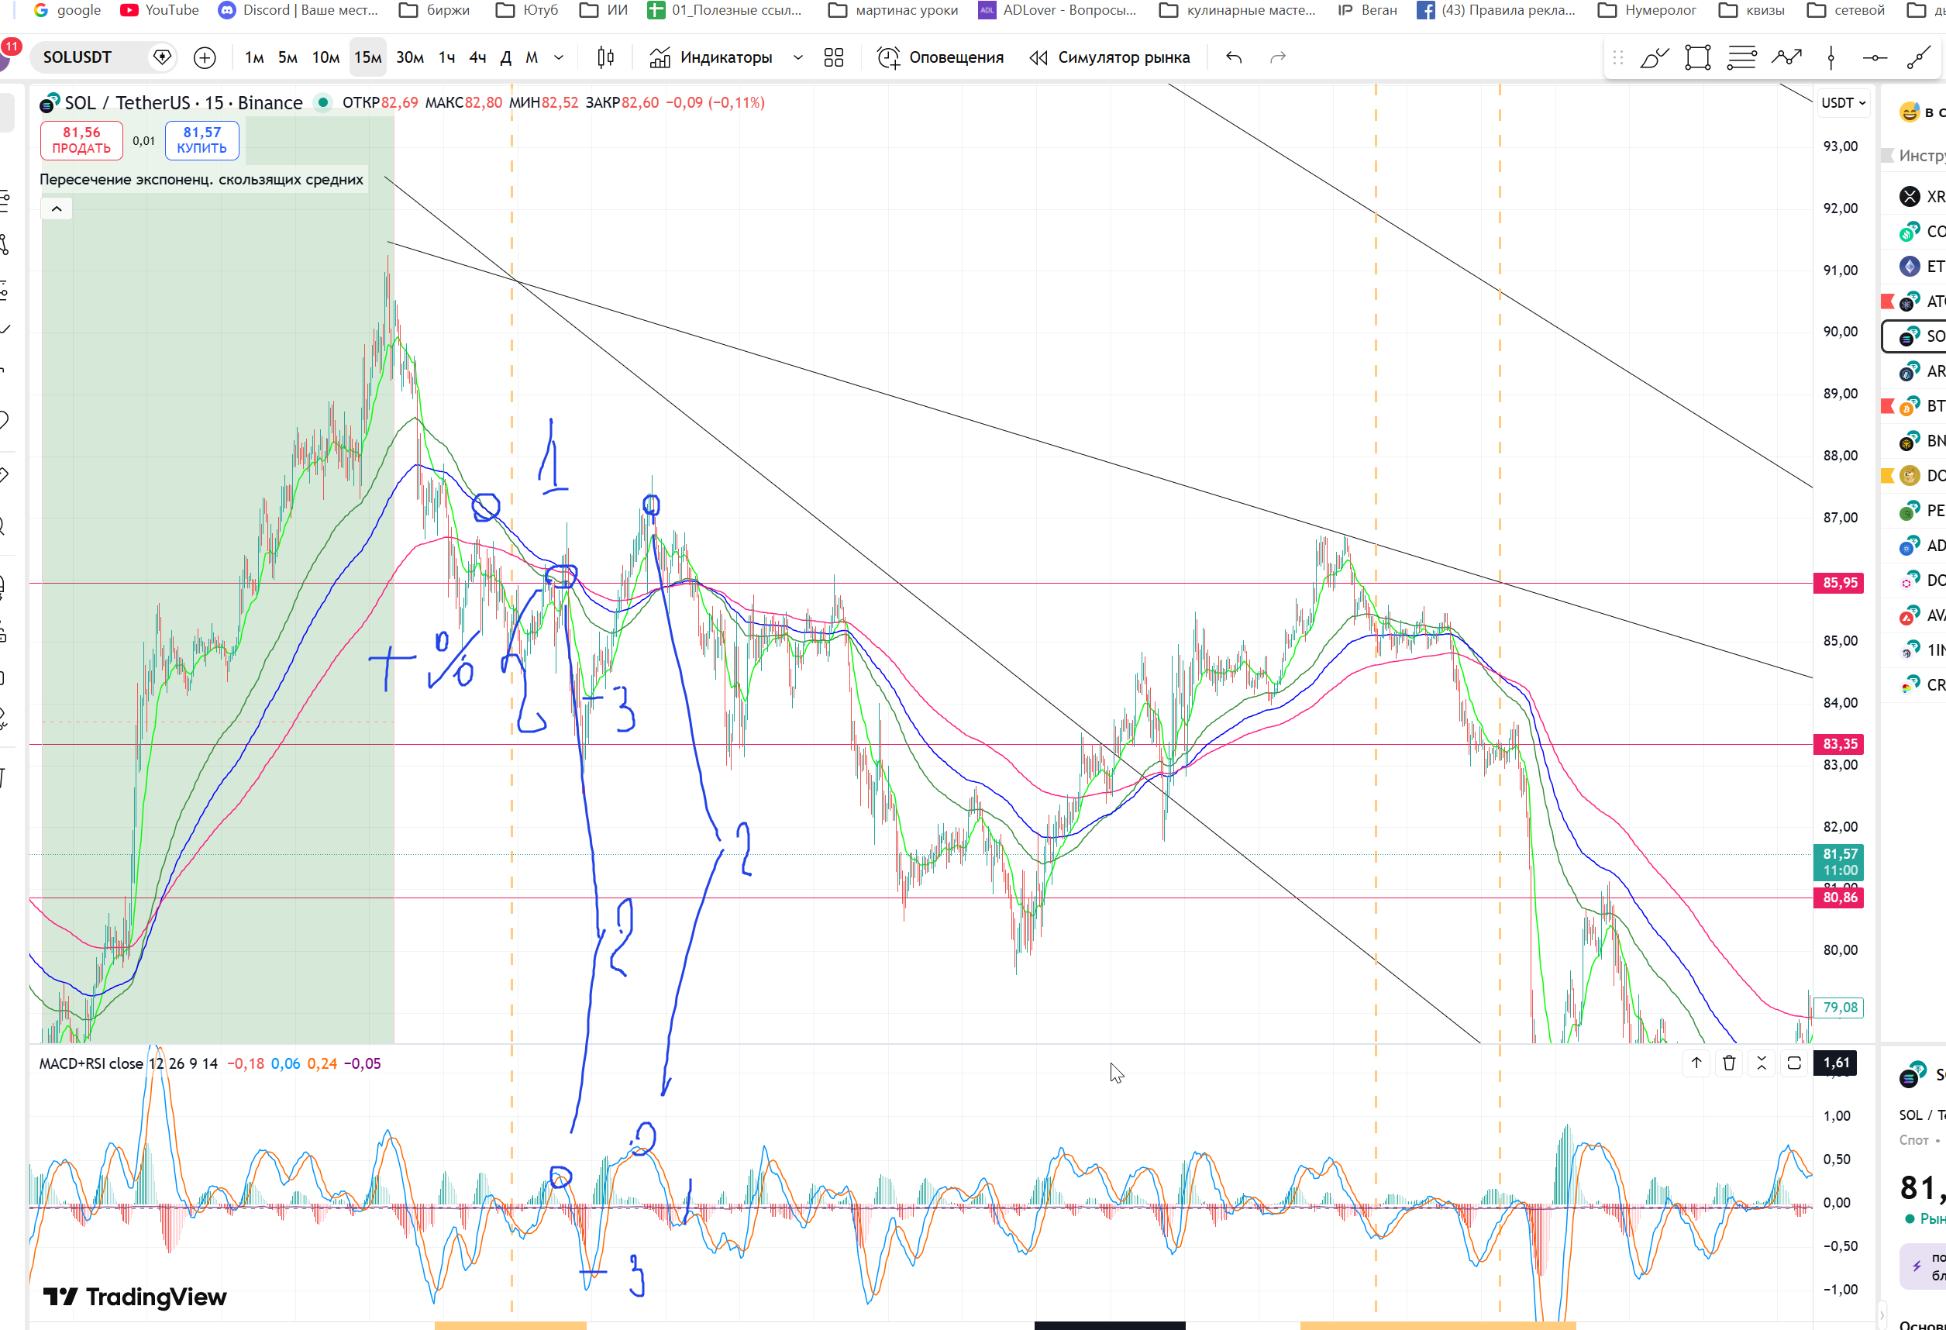
Task: Open the layout grid selector icon
Action: tap(833, 58)
